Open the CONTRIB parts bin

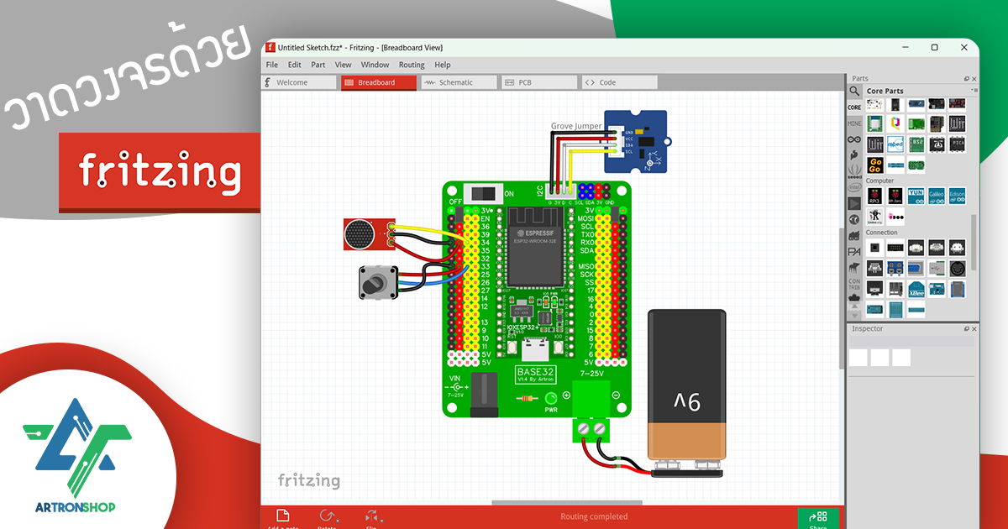pyautogui.click(x=854, y=282)
